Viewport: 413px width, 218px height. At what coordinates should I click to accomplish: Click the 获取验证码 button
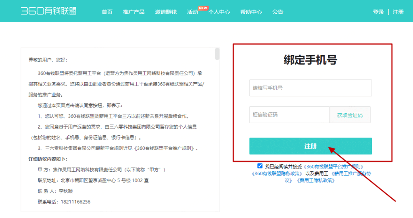click(350, 115)
